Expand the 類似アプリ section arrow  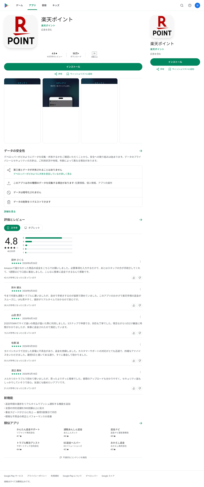pos(141,423)
